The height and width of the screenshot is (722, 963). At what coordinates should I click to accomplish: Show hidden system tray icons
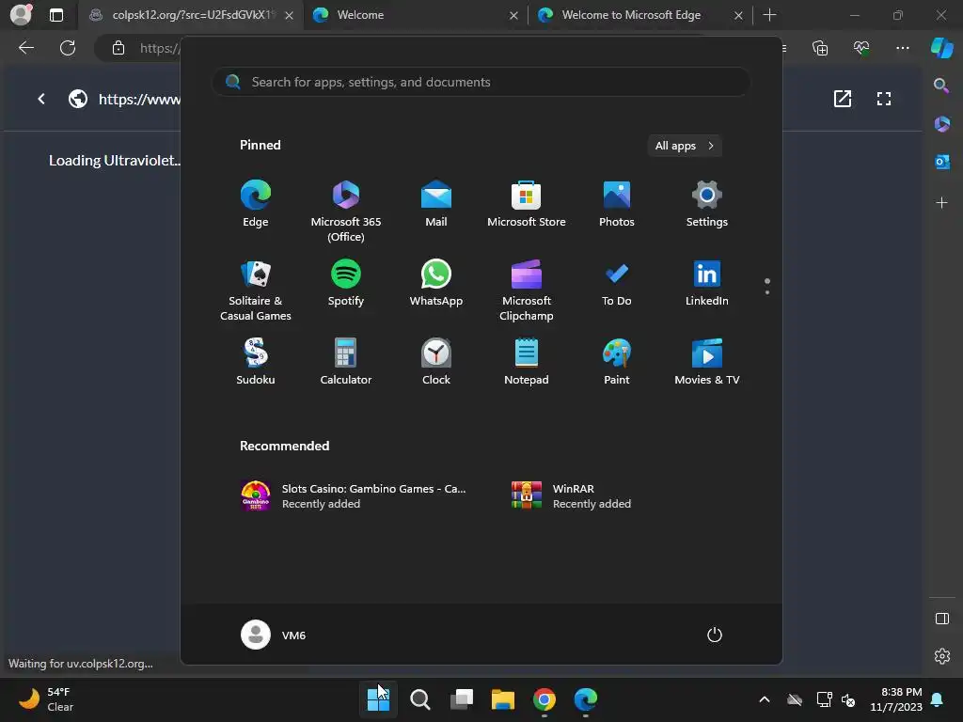point(764,699)
